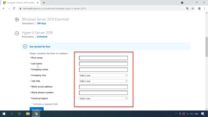Click the Continue button
The width and height of the screenshot is (208, 117).
[37, 109]
